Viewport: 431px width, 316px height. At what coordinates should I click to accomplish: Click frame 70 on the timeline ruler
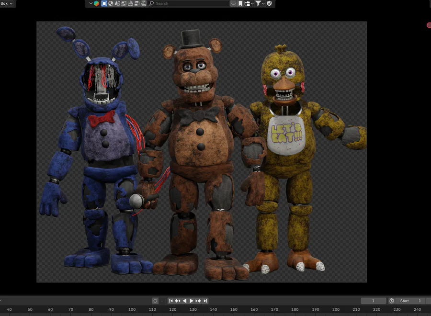71,309
